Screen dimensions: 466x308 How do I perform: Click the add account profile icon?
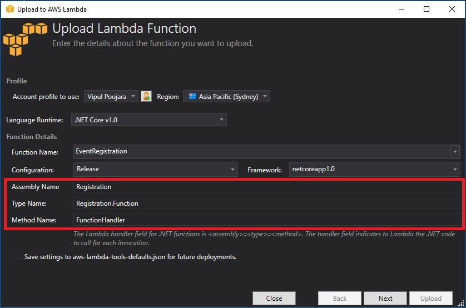click(146, 96)
